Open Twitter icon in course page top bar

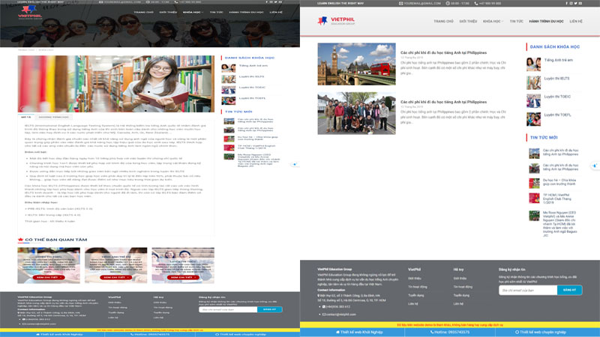coord(275,2)
